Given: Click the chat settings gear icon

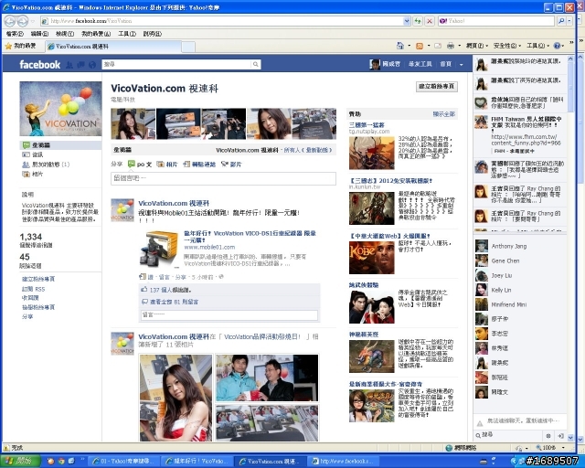Looking at the screenshot, I should pyautogui.click(x=548, y=435).
